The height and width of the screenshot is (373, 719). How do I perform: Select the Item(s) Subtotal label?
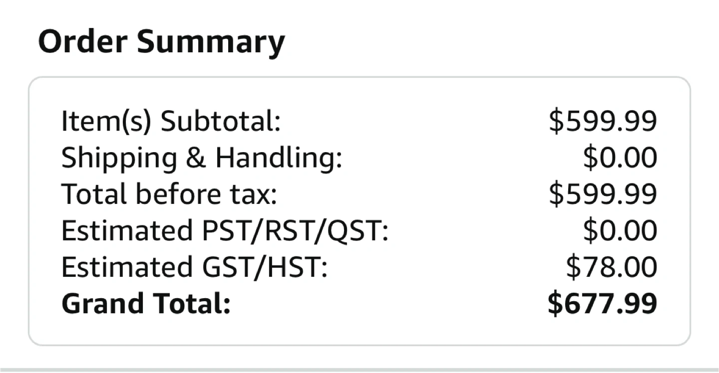(171, 122)
